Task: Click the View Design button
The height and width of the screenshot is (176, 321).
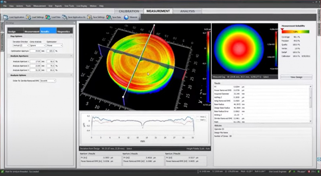Action: point(296,77)
